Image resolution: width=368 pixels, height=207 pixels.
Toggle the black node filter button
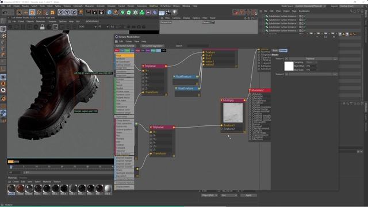[163, 51]
